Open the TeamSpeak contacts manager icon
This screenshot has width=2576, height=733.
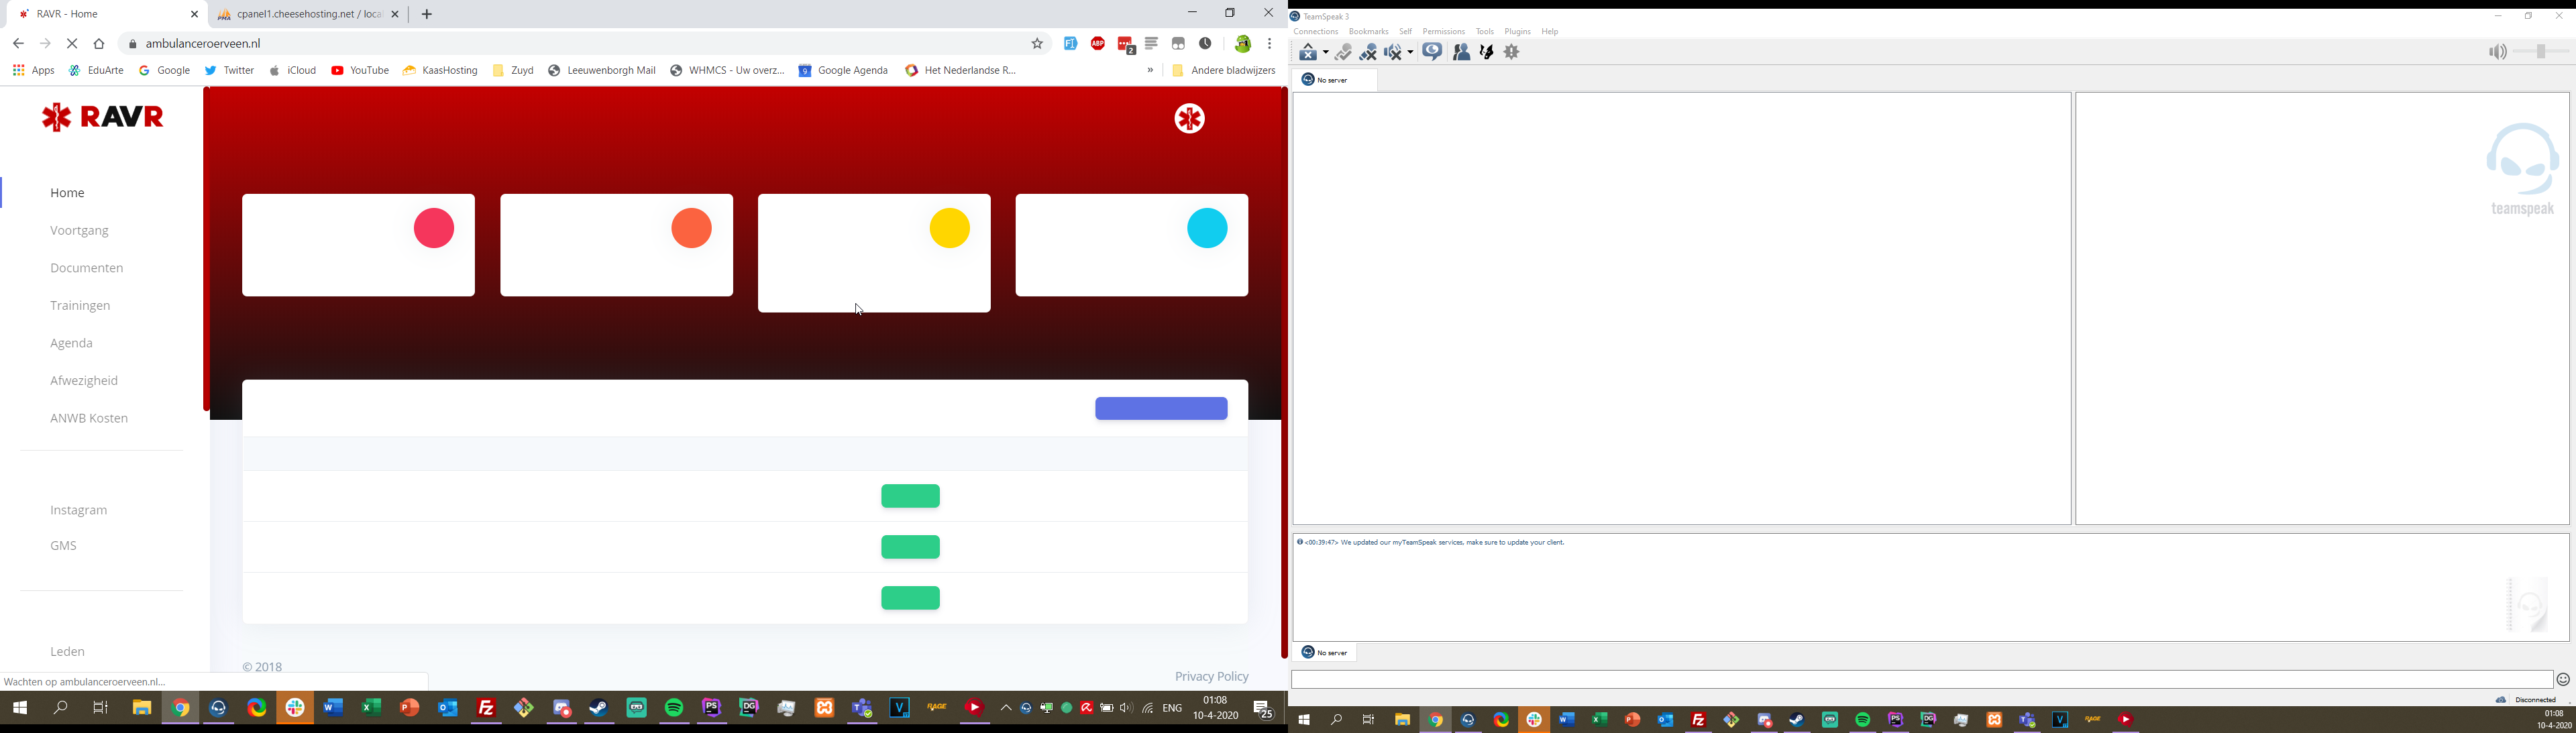(x=1461, y=52)
